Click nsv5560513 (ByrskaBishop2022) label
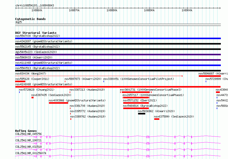The height and width of the screenshot is (159, 228). 37,68
